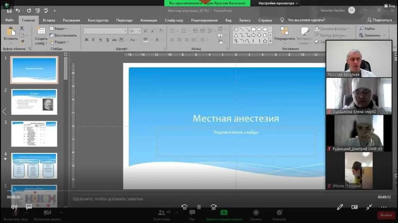398x223 pixels.
Task: Click the volume speaker icon
Action: [x=14, y=207]
